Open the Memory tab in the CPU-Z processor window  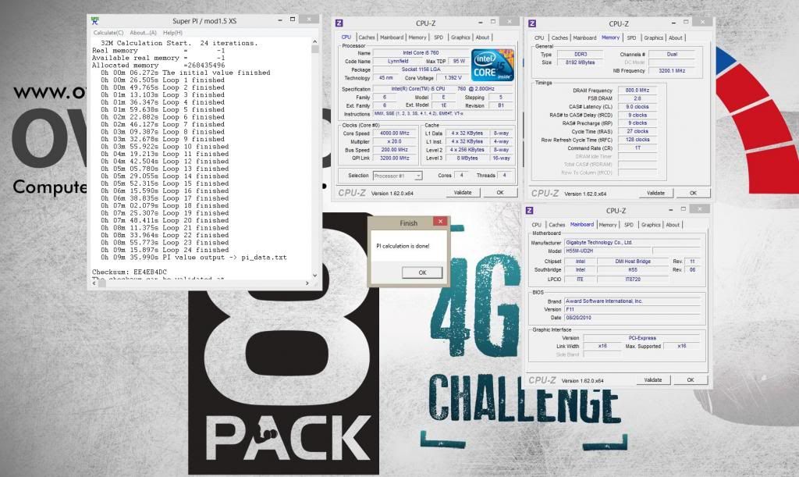point(417,37)
